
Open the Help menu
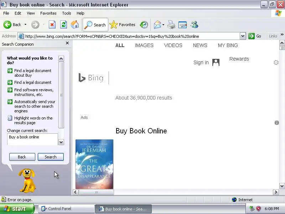point(81,13)
